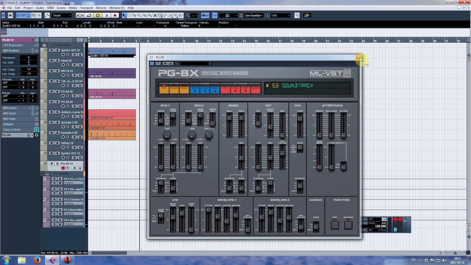Enable POLY key mode on PG-8X
The height and width of the screenshot is (265, 471).
tap(164, 90)
